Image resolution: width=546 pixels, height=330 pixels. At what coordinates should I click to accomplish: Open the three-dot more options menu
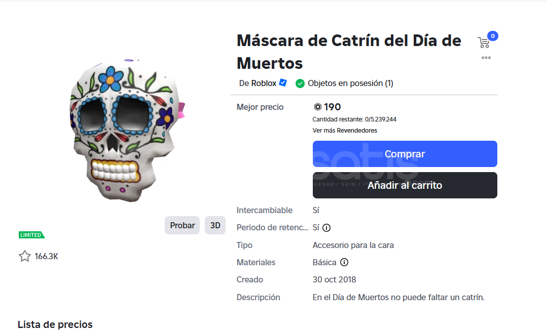click(x=486, y=58)
